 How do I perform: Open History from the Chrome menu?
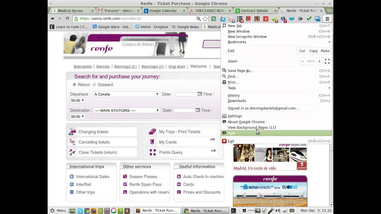point(276,95)
